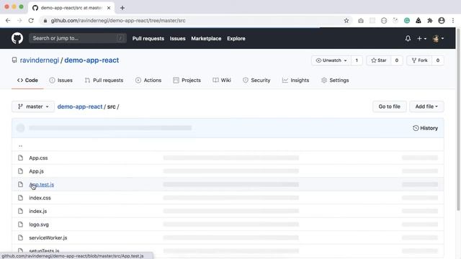Open the App.test.js file

click(42, 184)
